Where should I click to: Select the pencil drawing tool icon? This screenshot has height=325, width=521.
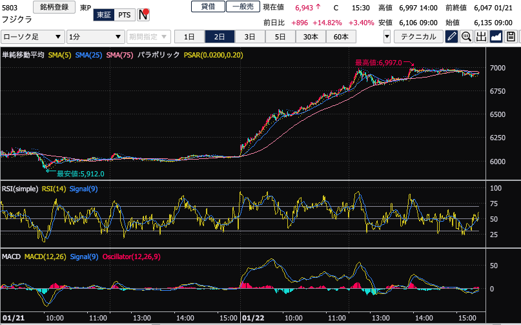[x=451, y=37]
